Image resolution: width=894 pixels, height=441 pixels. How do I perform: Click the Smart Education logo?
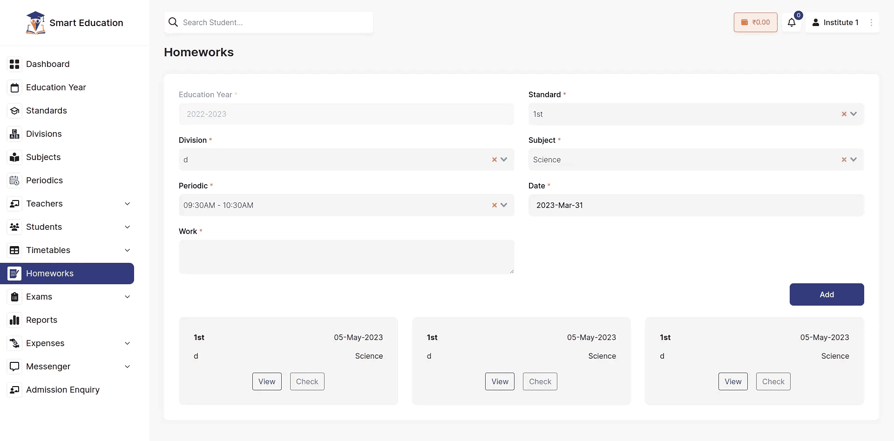(36, 23)
